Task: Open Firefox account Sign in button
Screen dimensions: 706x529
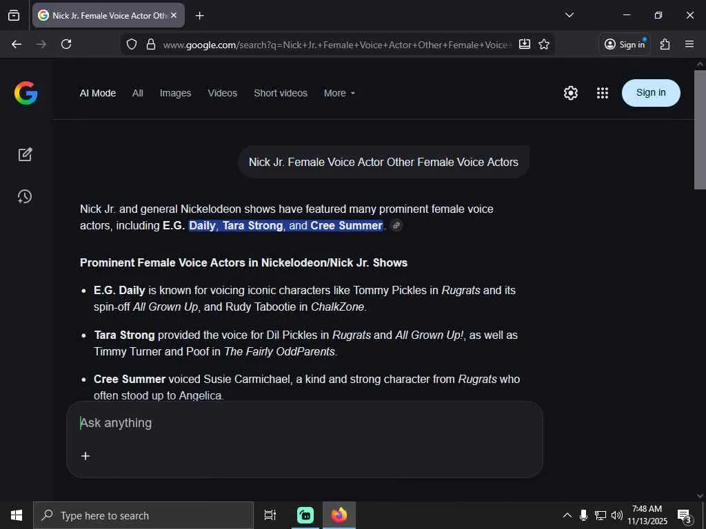Action: pos(625,44)
